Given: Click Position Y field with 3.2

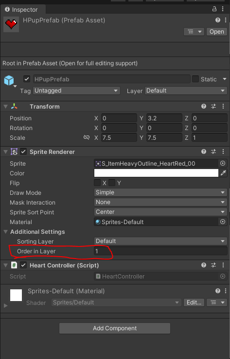Looking at the screenshot, I should click(164, 118).
